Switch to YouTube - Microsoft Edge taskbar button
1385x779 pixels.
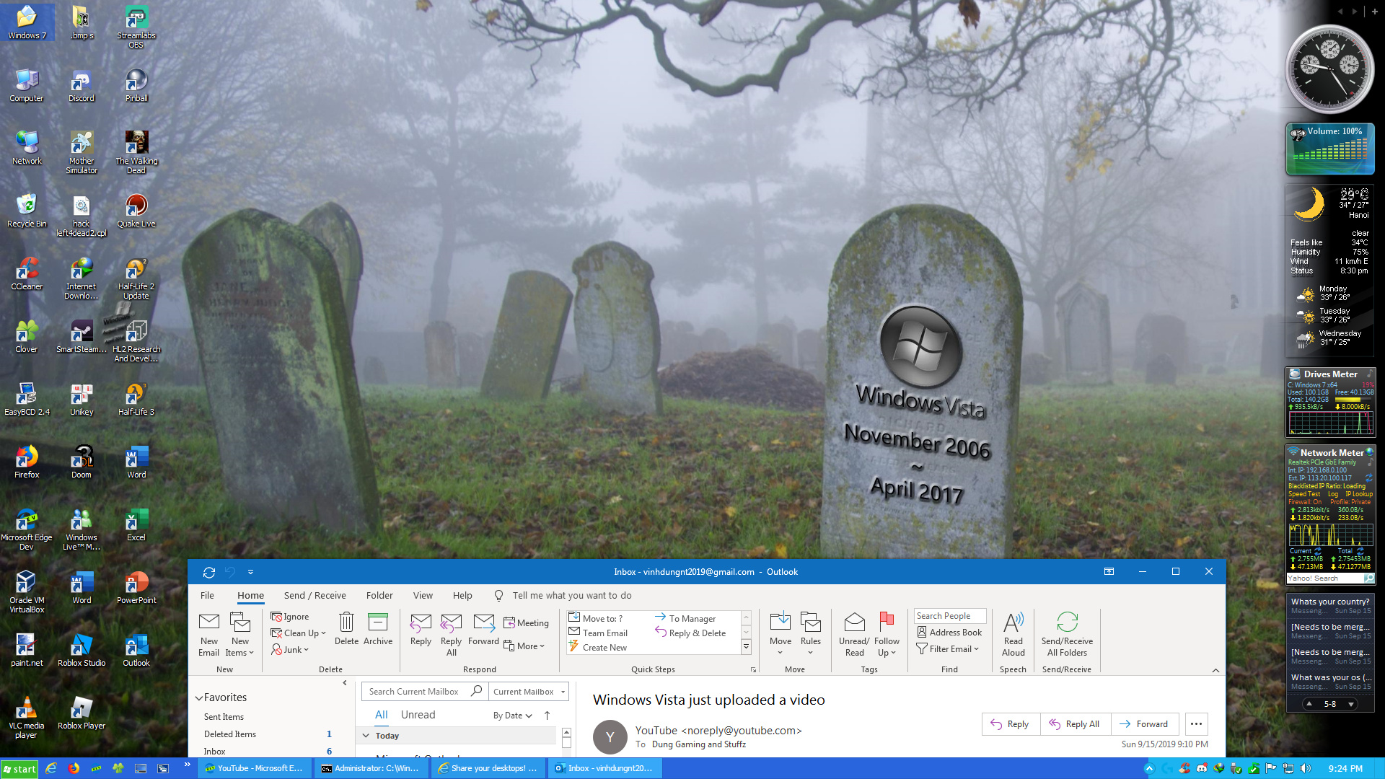[x=254, y=769]
